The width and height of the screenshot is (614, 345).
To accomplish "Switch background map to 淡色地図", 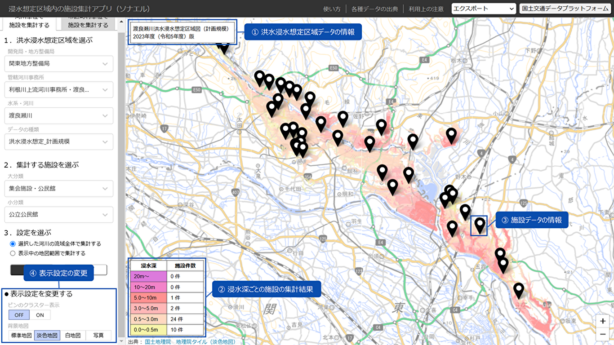I will coord(47,335).
